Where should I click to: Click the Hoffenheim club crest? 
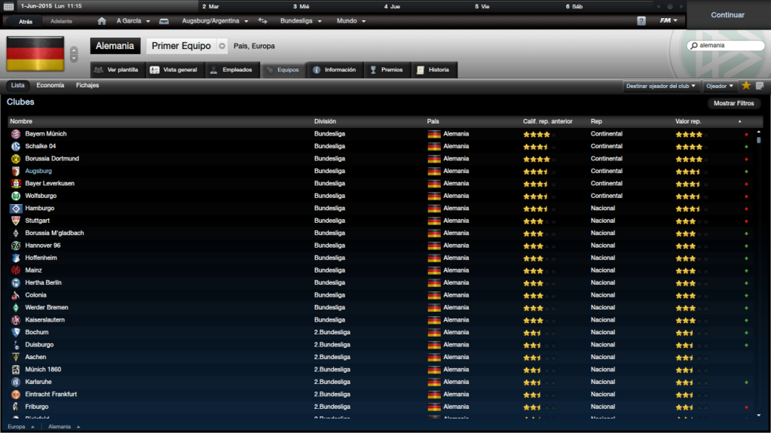16,258
